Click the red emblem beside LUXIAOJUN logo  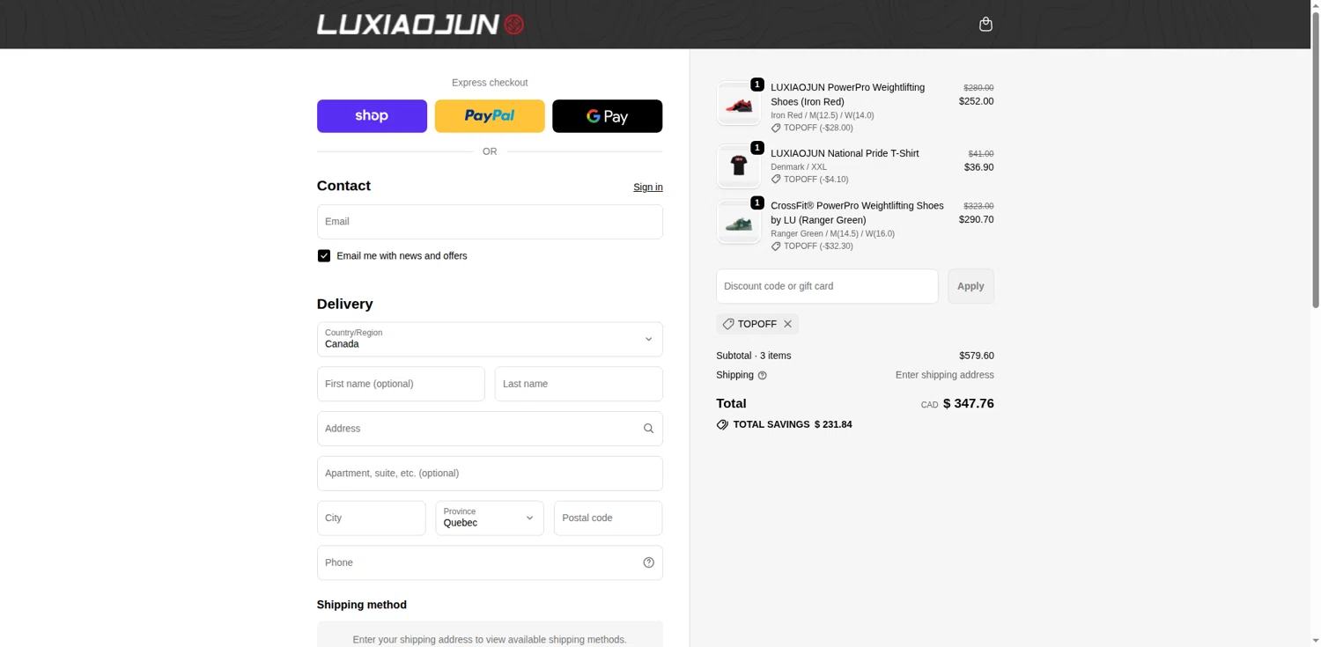pyautogui.click(x=514, y=25)
